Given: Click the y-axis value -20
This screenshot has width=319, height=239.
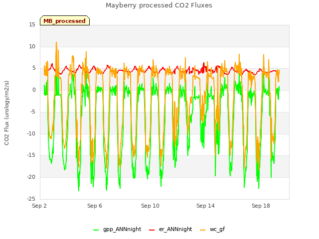Looking at the screenshot, I should click(31, 177).
